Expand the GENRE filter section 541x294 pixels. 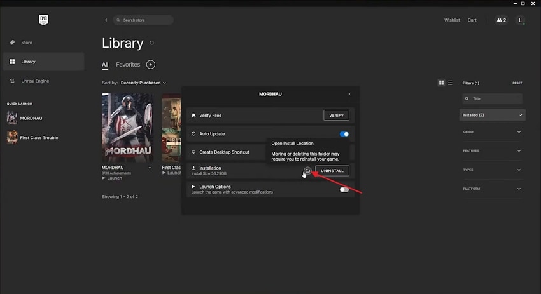(493, 132)
